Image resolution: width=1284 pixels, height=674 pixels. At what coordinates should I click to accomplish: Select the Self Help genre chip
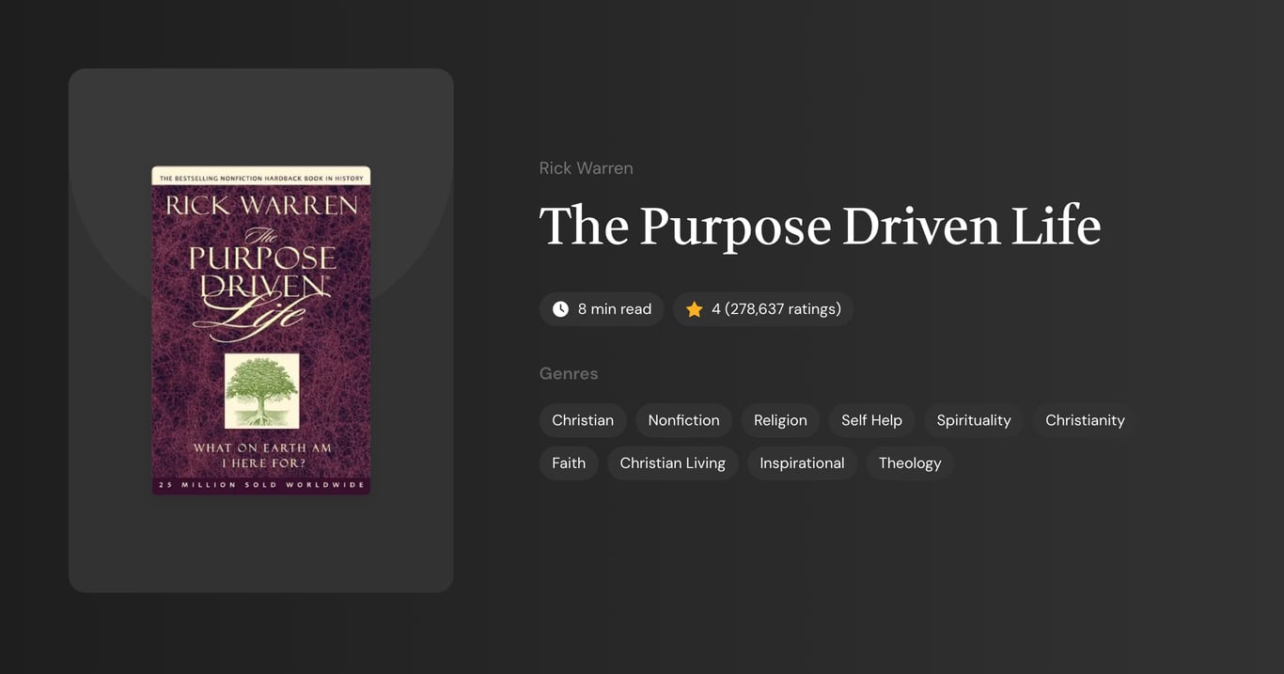point(871,420)
